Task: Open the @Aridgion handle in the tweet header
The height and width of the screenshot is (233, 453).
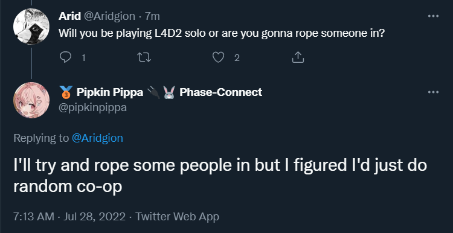Action: [109, 16]
